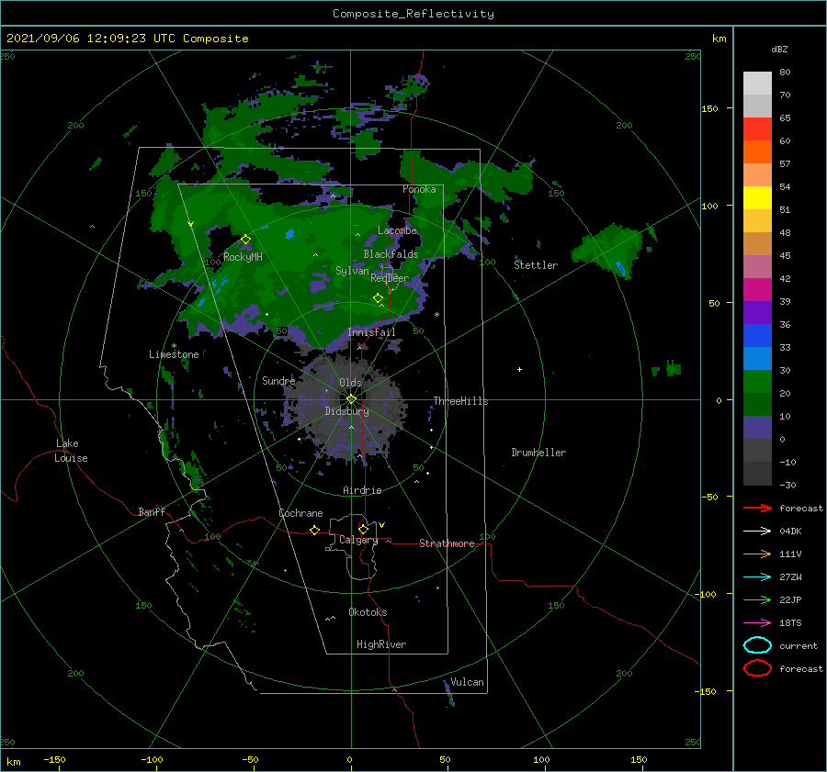The width and height of the screenshot is (827, 772).
Task: Select the Stettler town label
Action: click(536, 265)
